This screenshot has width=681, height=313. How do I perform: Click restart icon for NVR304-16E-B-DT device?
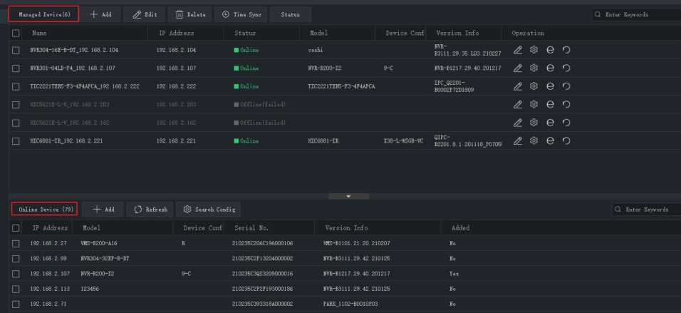[x=566, y=50]
